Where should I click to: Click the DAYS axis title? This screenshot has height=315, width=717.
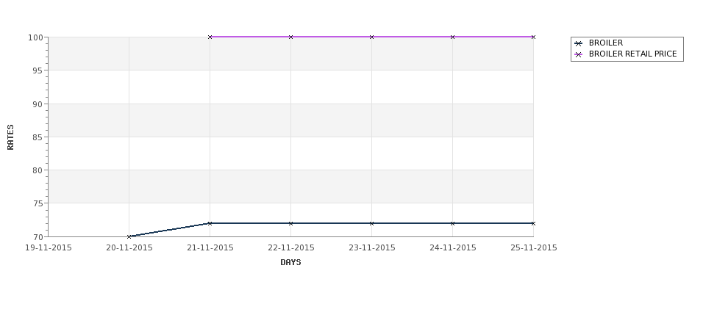pyautogui.click(x=290, y=263)
